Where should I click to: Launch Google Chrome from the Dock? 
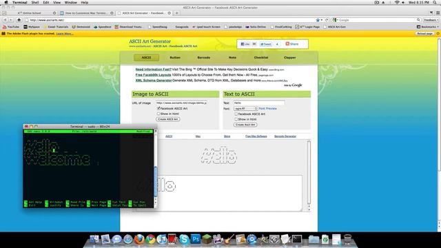150,239
